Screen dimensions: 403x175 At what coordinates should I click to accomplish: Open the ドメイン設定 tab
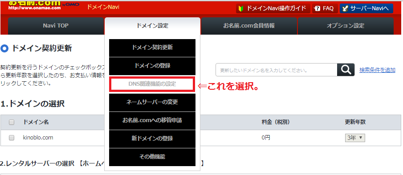pos(152,26)
